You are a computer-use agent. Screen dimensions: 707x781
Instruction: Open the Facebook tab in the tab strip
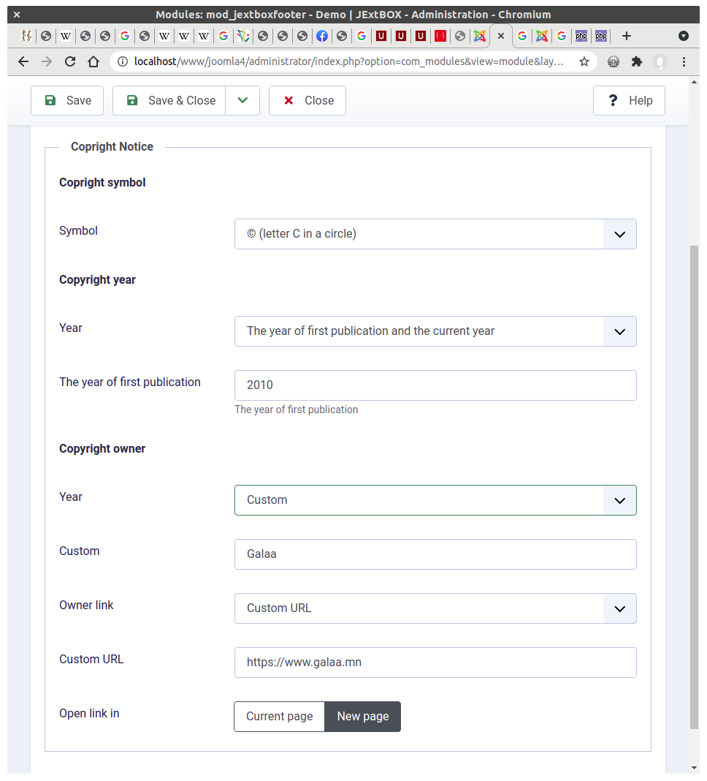[x=322, y=36]
